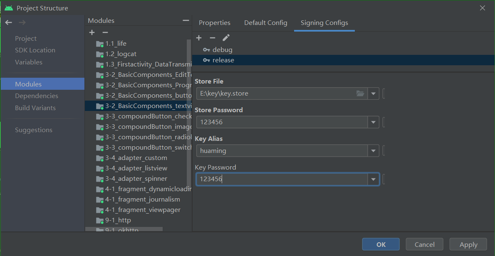Confirm changes with the OK button
The height and width of the screenshot is (256, 495).
click(x=380, y=244)
